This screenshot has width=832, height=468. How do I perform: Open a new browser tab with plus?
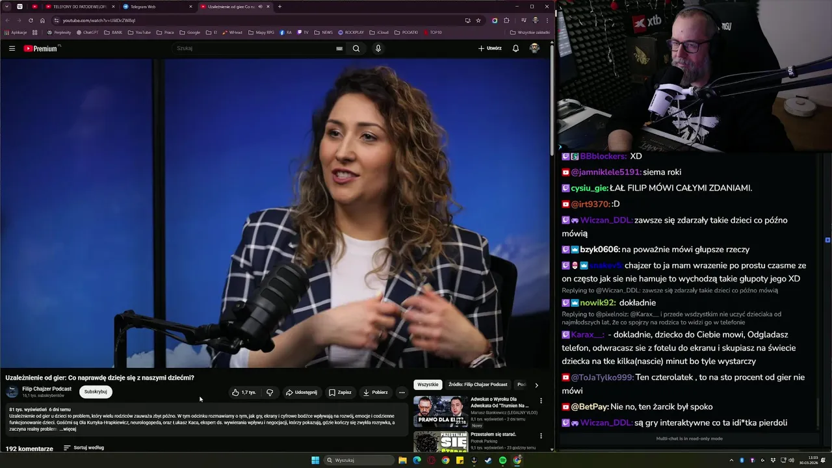pos(279,6)
